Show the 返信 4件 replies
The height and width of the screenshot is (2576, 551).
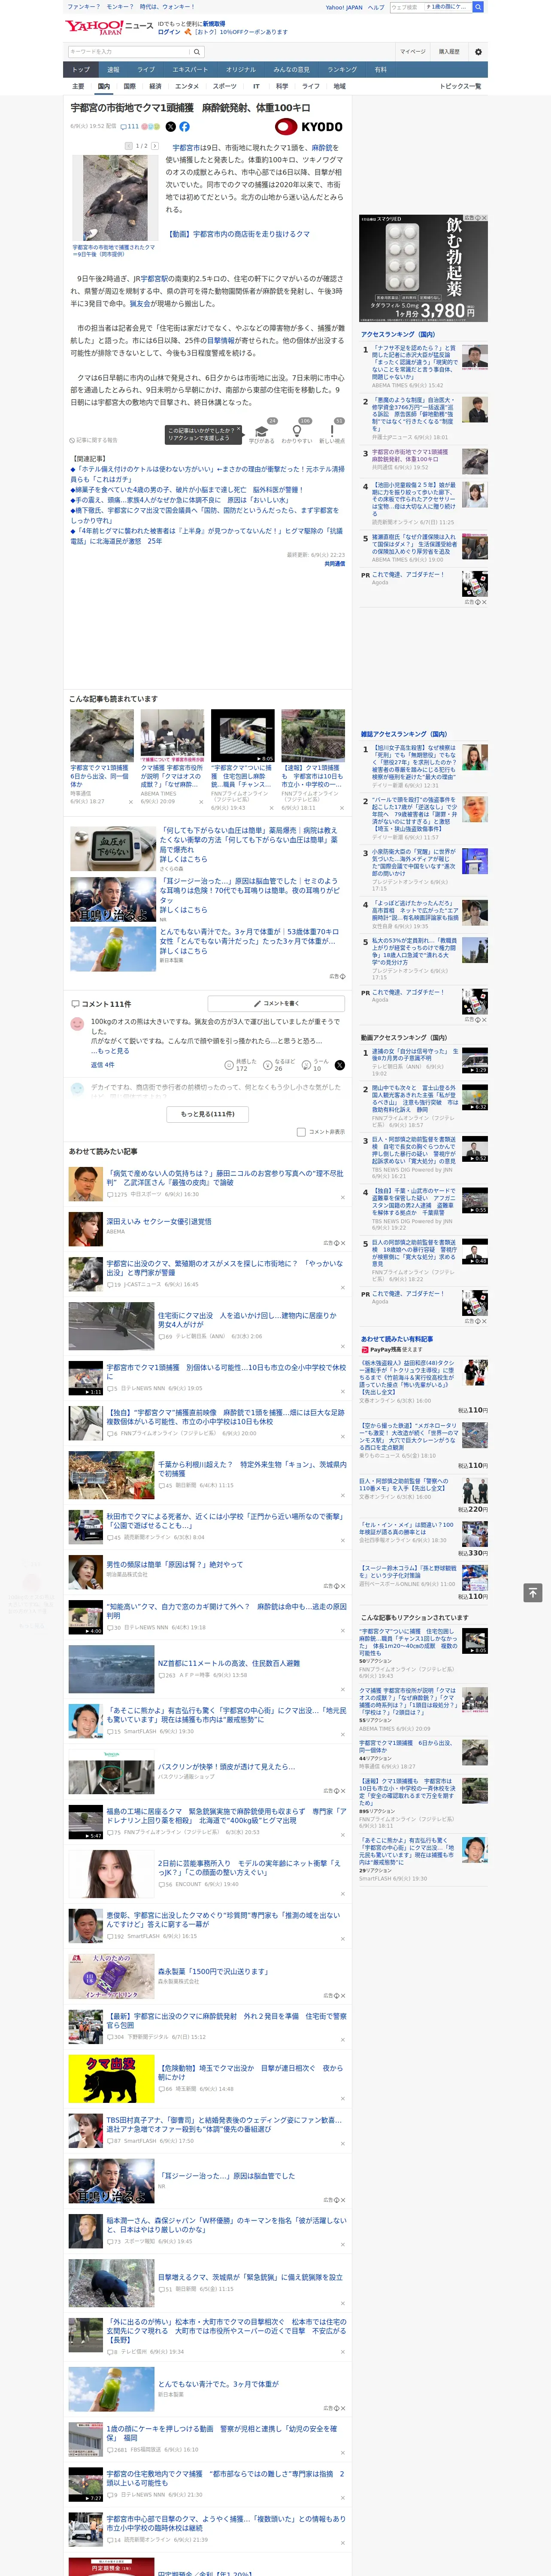click(103, 1065)
